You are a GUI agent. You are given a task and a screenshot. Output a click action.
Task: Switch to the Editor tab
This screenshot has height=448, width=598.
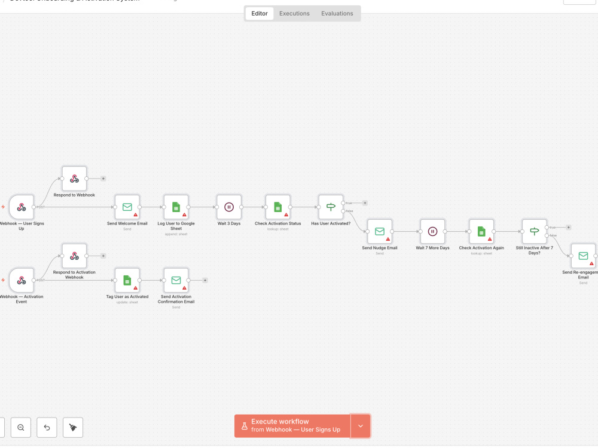(260, 13)
